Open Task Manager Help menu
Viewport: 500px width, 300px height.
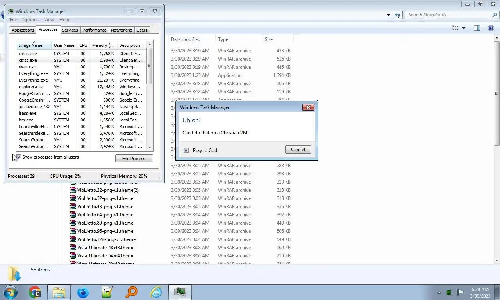(x=64, y=20)
